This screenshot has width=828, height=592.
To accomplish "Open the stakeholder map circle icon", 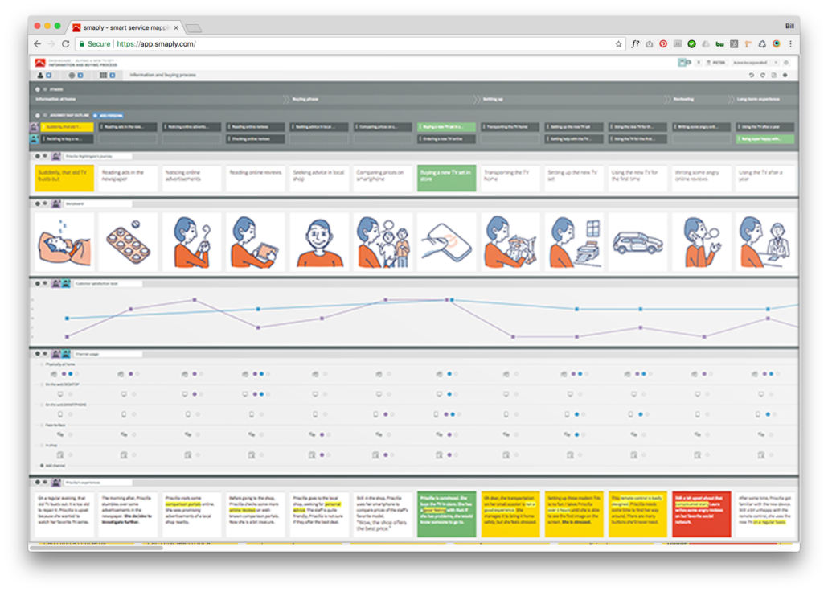I will point(72,76).
